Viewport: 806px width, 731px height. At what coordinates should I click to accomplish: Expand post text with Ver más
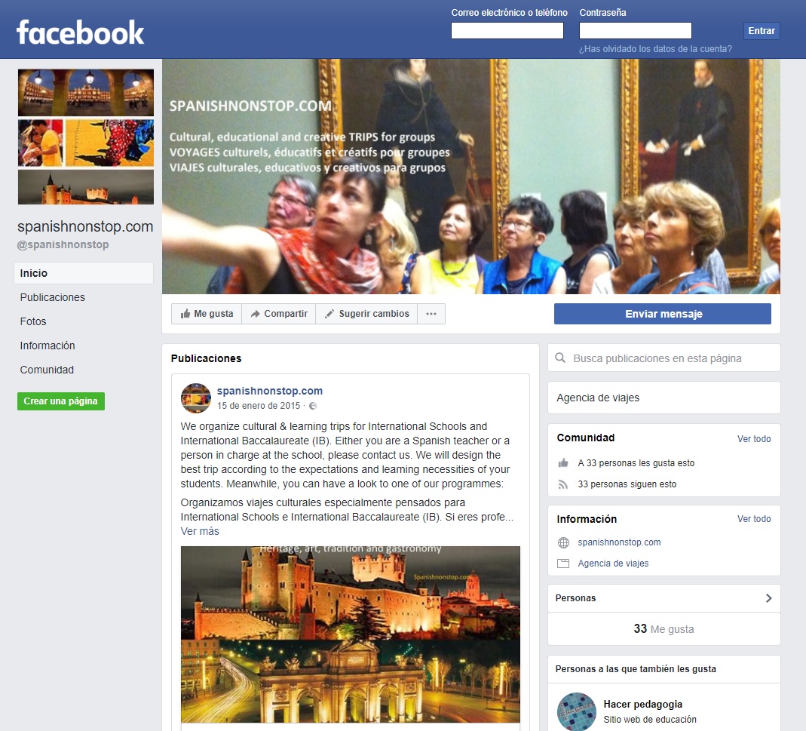coord(200,531)
